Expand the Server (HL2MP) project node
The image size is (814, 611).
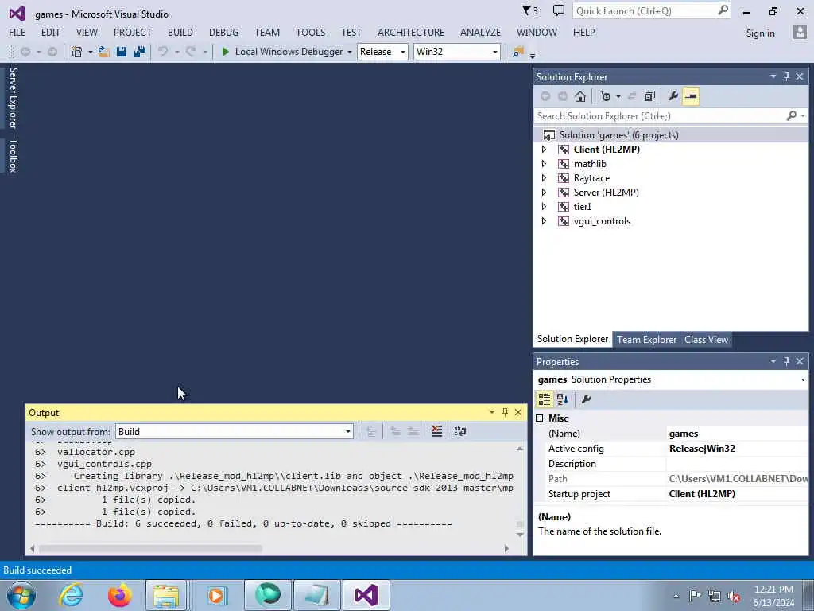coord(544,193)
